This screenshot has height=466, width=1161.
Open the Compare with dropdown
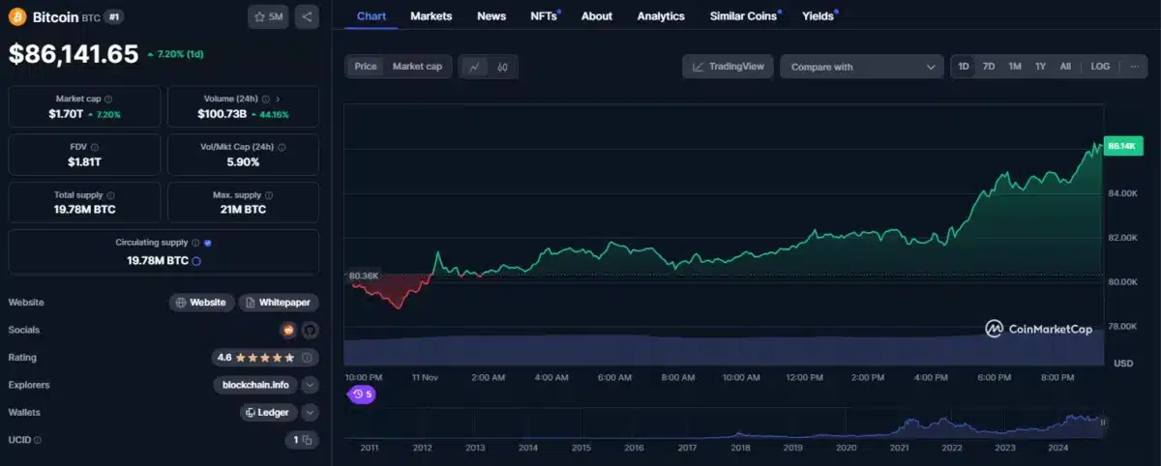(x=862, y=67)
